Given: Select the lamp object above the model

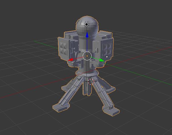Looking at the screenshot, I should [x=86, y=24].
